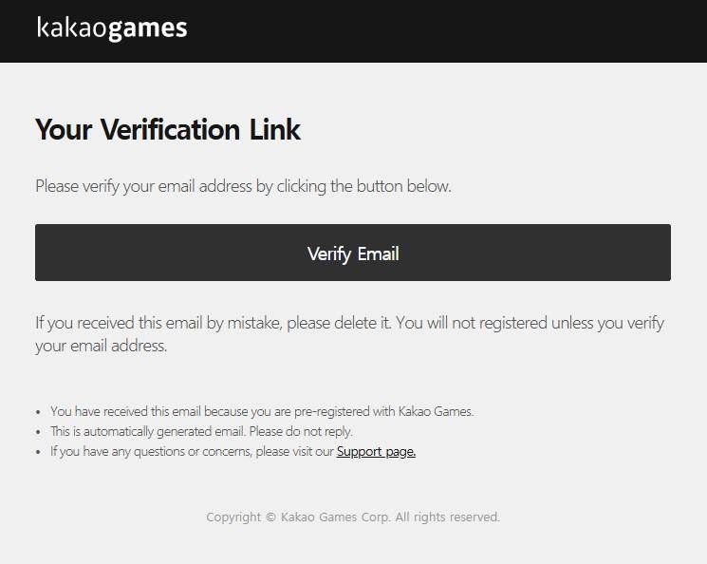Click the copyright © symbol in footer
This screenshot has width=707, height=564.
[270, 517]
